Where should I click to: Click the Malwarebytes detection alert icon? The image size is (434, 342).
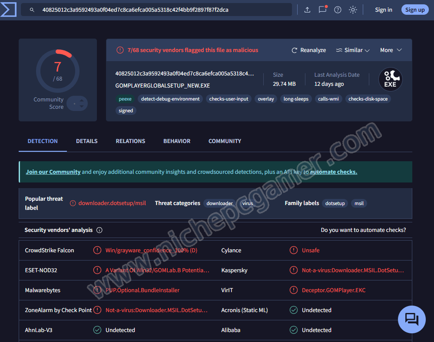point(97,290)
